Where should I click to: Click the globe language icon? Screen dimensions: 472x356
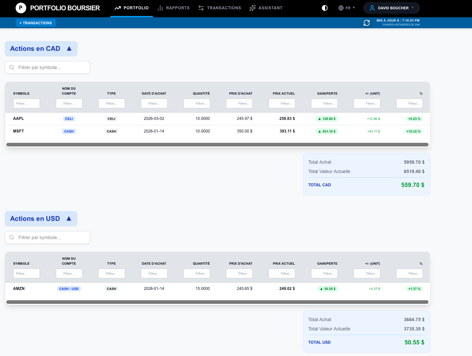point(340,8)
